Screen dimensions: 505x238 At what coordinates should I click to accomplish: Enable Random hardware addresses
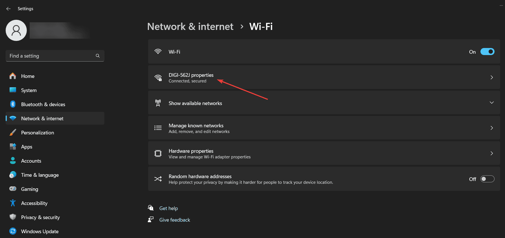pos(487,179)
